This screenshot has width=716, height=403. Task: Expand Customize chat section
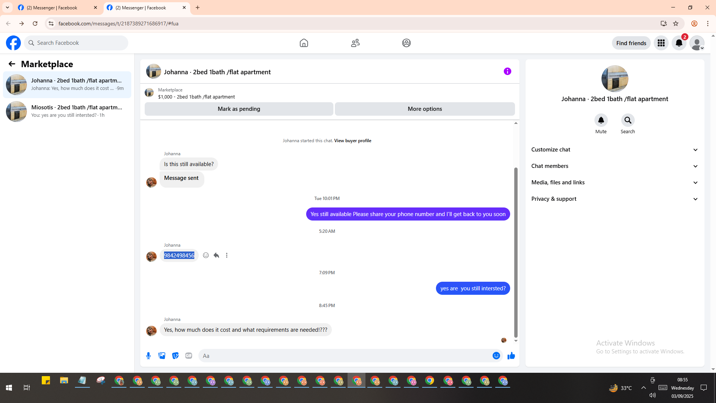[615, 150]
